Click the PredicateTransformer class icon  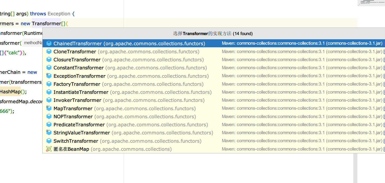tap(49, 125)
